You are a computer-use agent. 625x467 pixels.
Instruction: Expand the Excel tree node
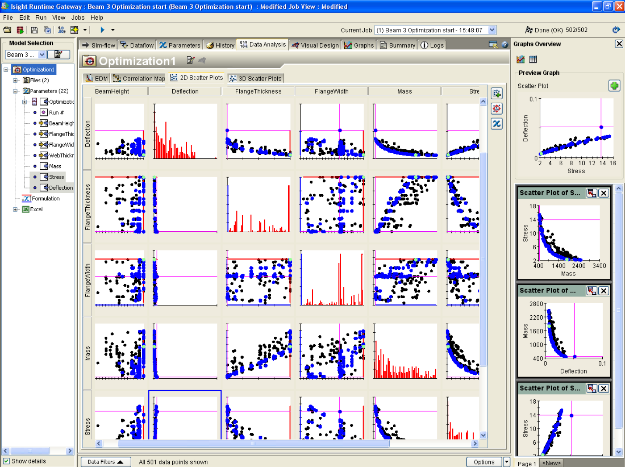click(15, 209)
